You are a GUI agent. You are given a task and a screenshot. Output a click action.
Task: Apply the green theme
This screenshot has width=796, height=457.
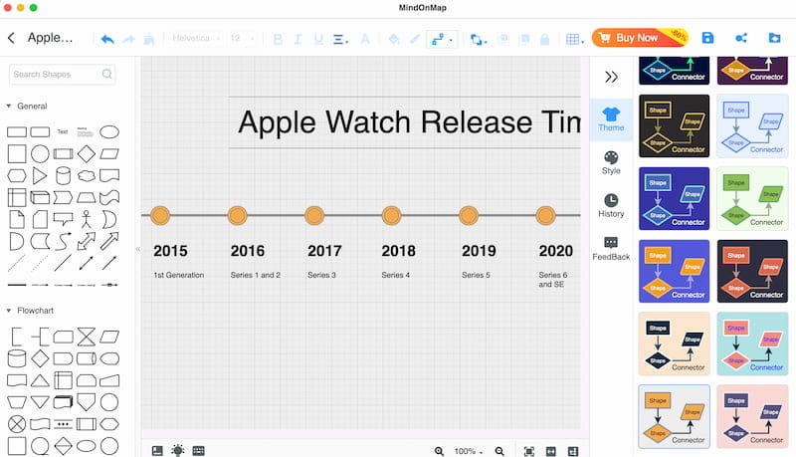[x=752, y=198]
